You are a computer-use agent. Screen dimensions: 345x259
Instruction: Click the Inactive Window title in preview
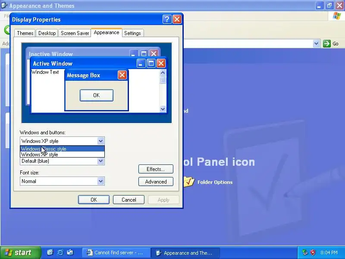click(x=51, y=54)
